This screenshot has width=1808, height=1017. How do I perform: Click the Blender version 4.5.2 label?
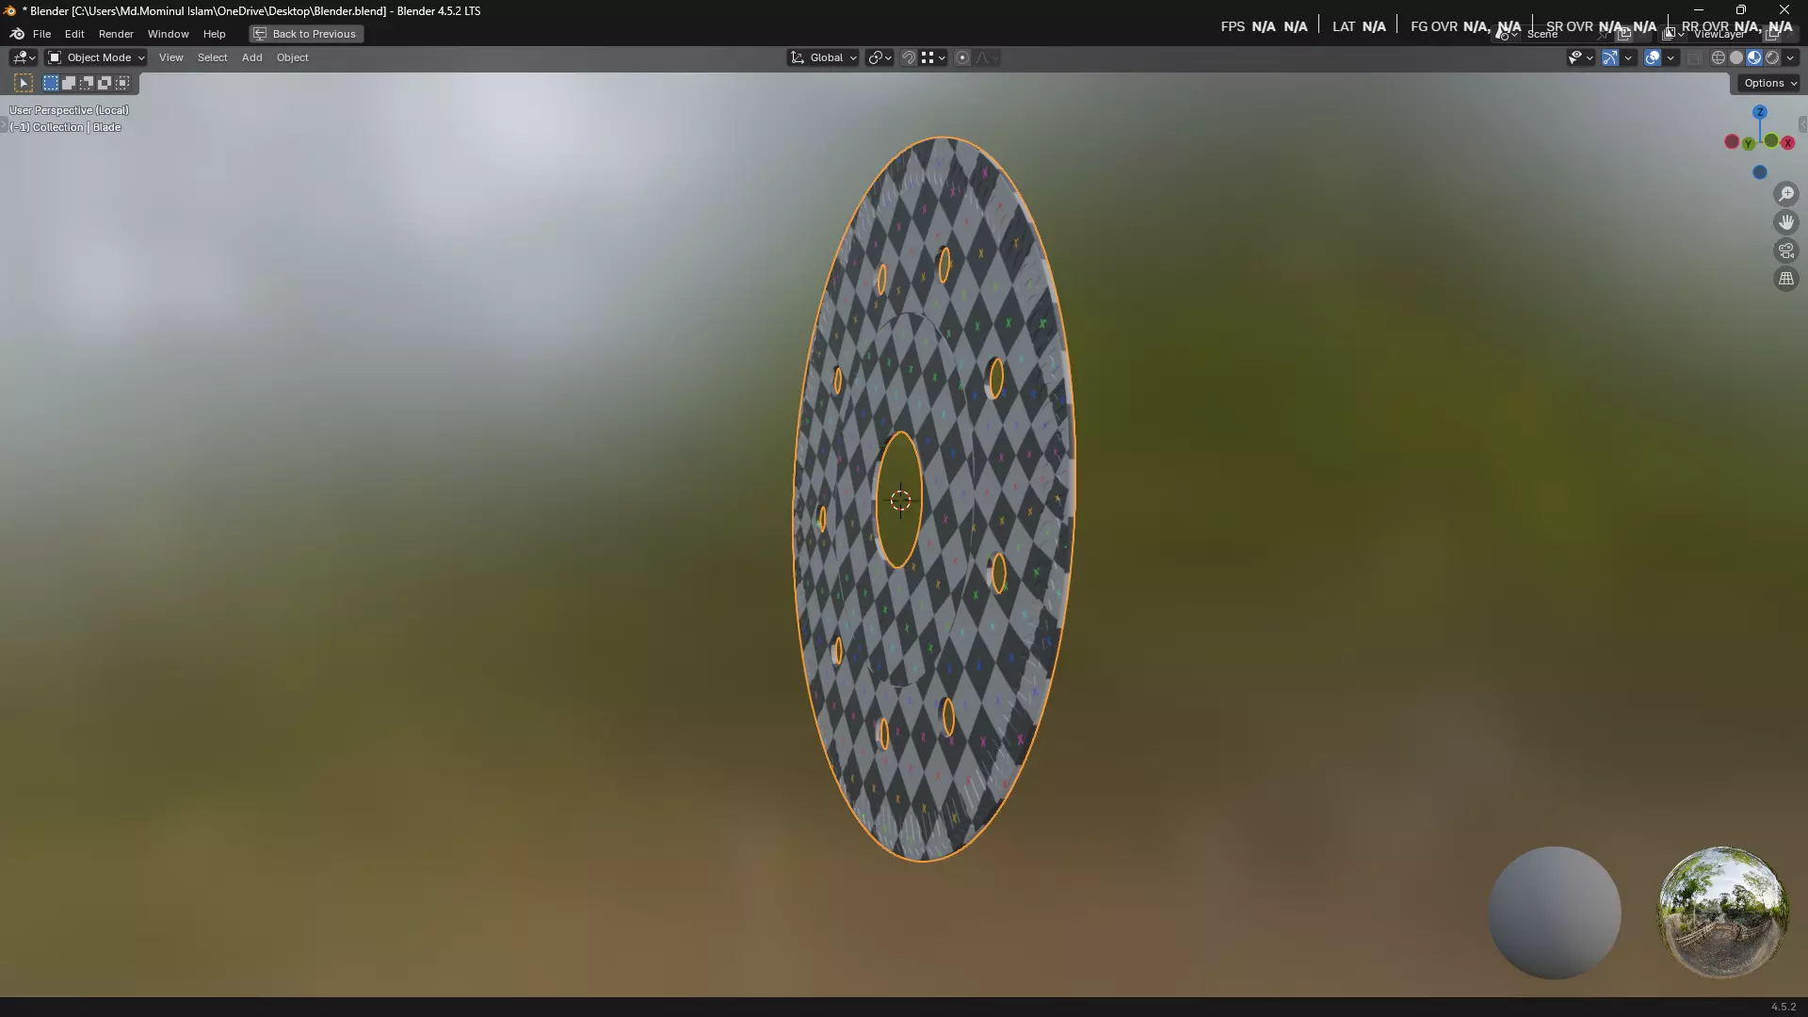[1783, 1007]
